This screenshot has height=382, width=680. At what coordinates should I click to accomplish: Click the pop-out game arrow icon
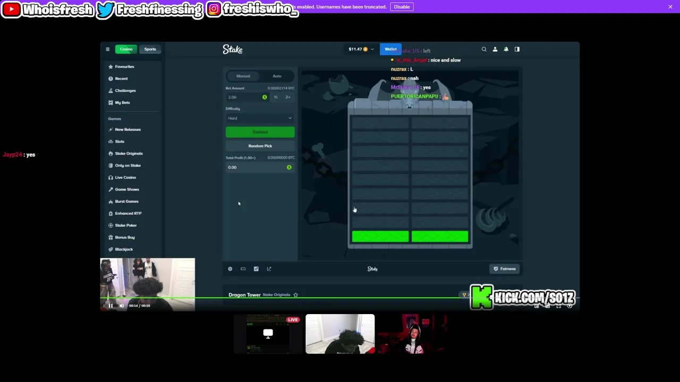tap(269, 269)
